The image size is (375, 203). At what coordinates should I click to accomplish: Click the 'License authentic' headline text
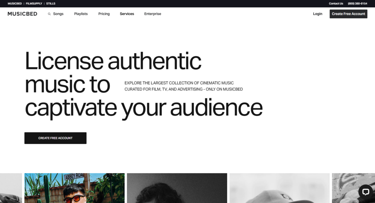[x=113, y=61]
